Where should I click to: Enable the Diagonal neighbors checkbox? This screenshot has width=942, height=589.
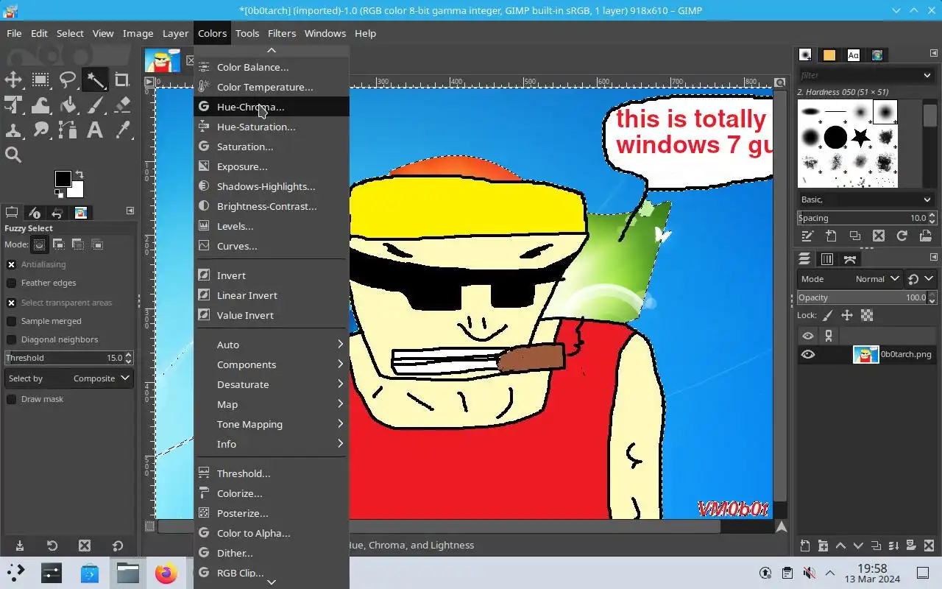coord(11,339)
